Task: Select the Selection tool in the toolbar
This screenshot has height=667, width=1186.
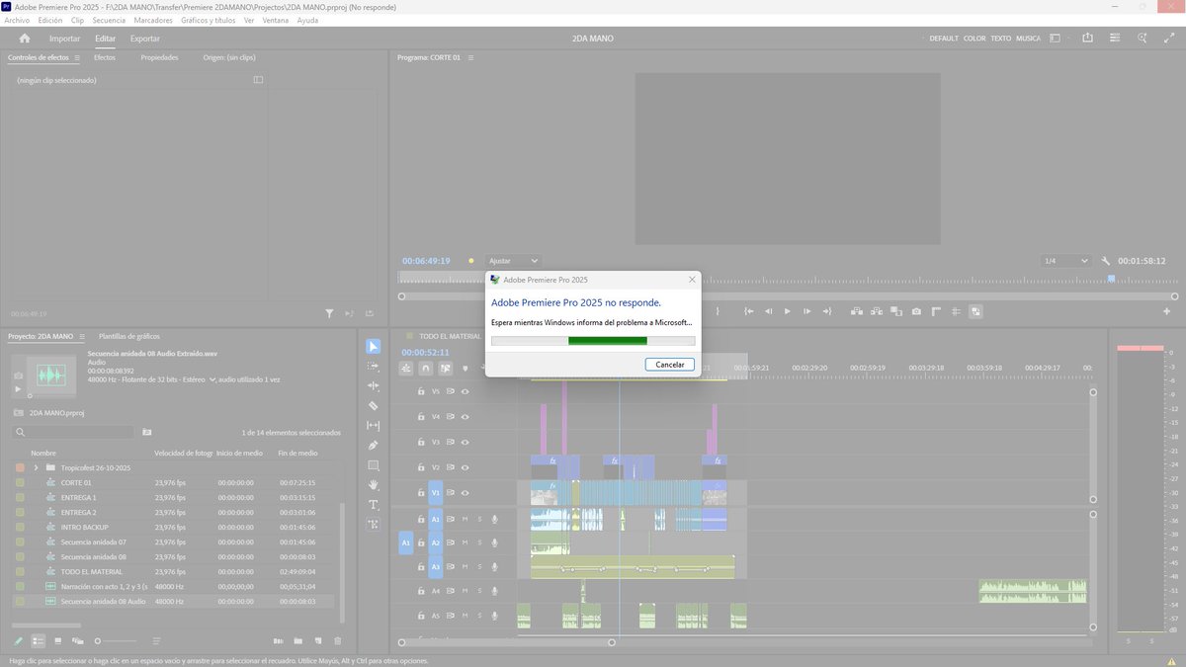Action: pyautogui.click(x=373, y=347)
